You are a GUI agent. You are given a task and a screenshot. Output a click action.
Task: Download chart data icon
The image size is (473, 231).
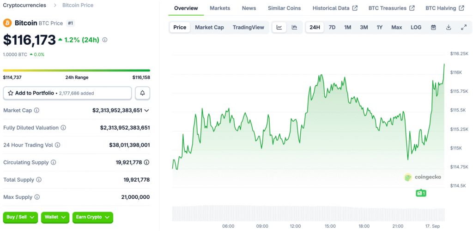(449, 27)
